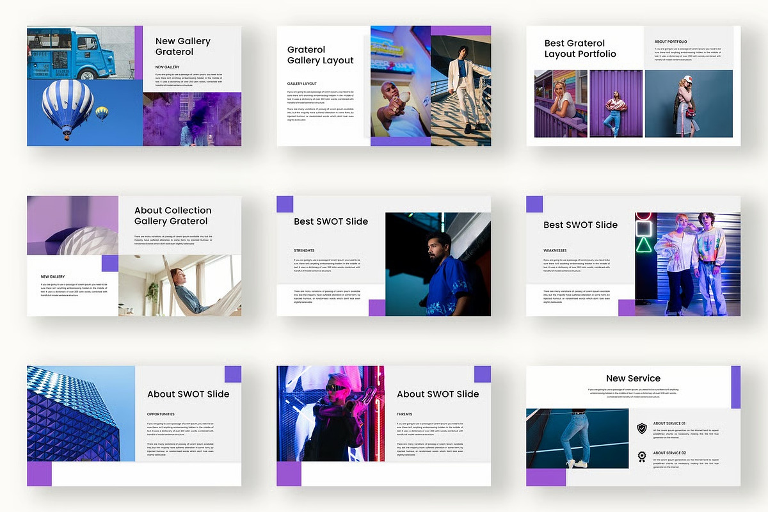768x512 pixels.
Task: Click "NEW GALLERY" subheading under New Gallery Graterol
Action: pyautogui.click(x=167, y=67)
